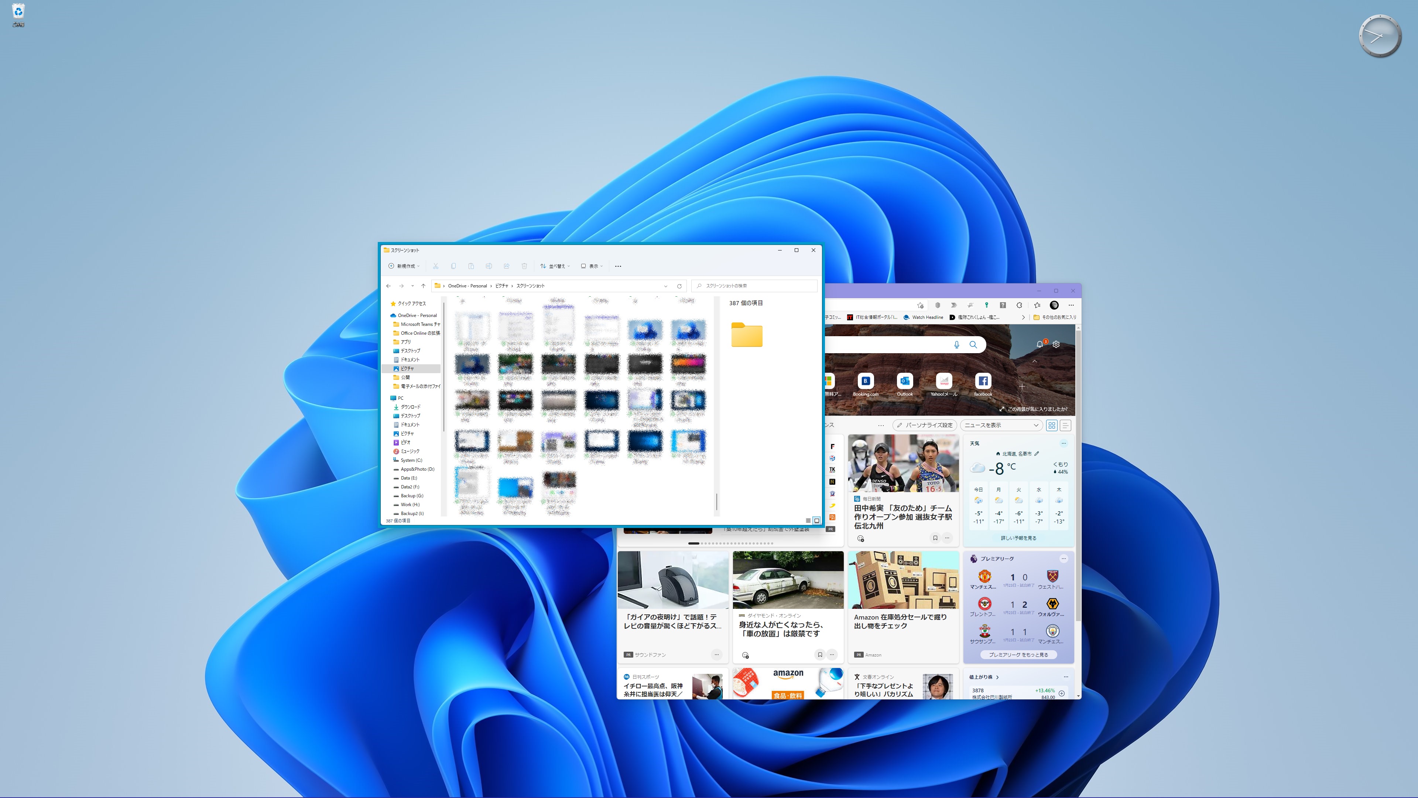Click the Copy icon in Explorer toolbar
Image resolution: width=1418 pixels, height=798 pixels.
pos(453,266)
